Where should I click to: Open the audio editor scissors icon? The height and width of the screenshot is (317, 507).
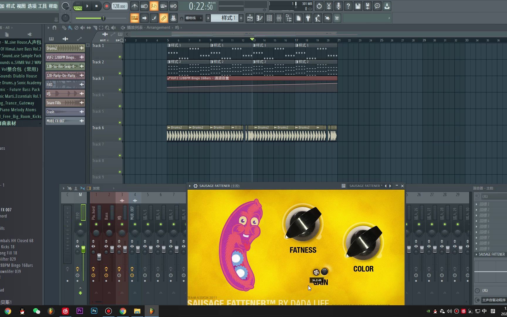tap(329, 6)
